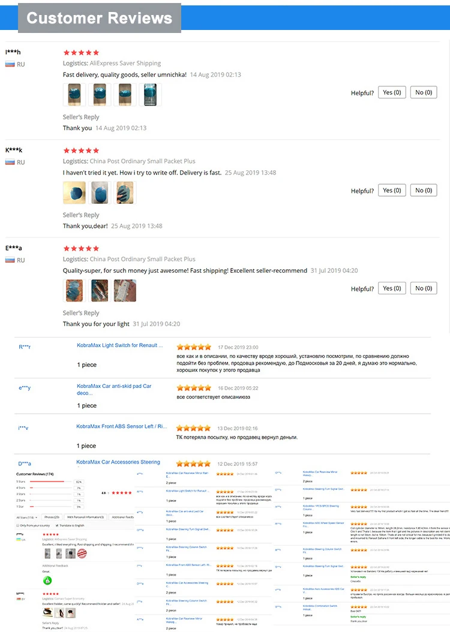Click Ukrainian flag icon beside the UA reviewer
Screen dimensions: 450x632
[x=19, y=540]
